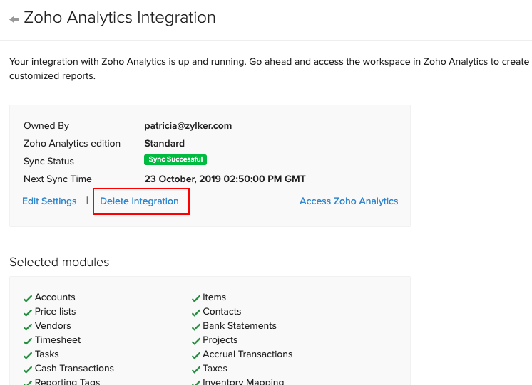Screen dimensions: 532x385
Task: Click the Vendors module entry
Action: (53, 325)
